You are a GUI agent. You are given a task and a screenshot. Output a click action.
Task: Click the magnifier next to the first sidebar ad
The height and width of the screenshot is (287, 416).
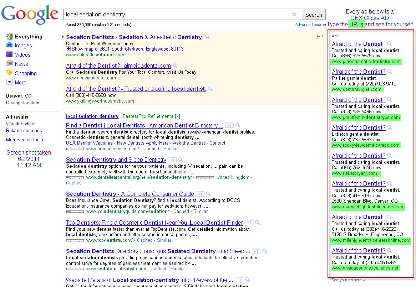pos(389,44)
